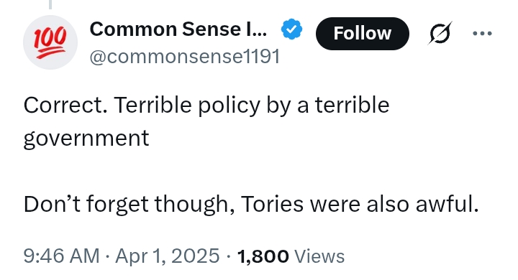Visit the @commonsense1191 handle link
518x280 pixels.
(185, 57)
